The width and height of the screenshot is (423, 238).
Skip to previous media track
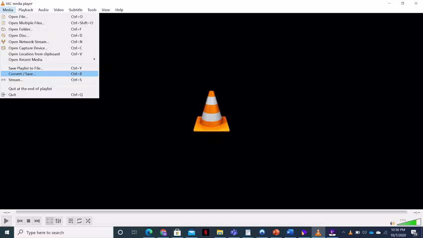(x=20, y=221)
